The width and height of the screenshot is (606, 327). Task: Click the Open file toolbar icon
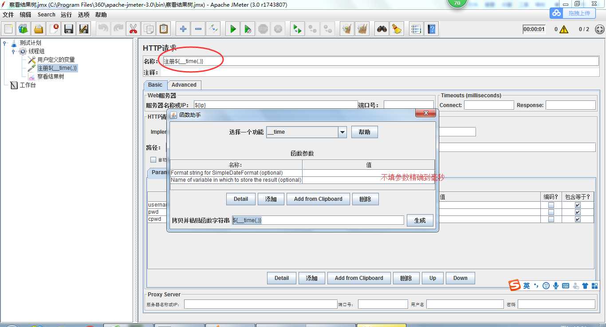click(x=39, y=29)
